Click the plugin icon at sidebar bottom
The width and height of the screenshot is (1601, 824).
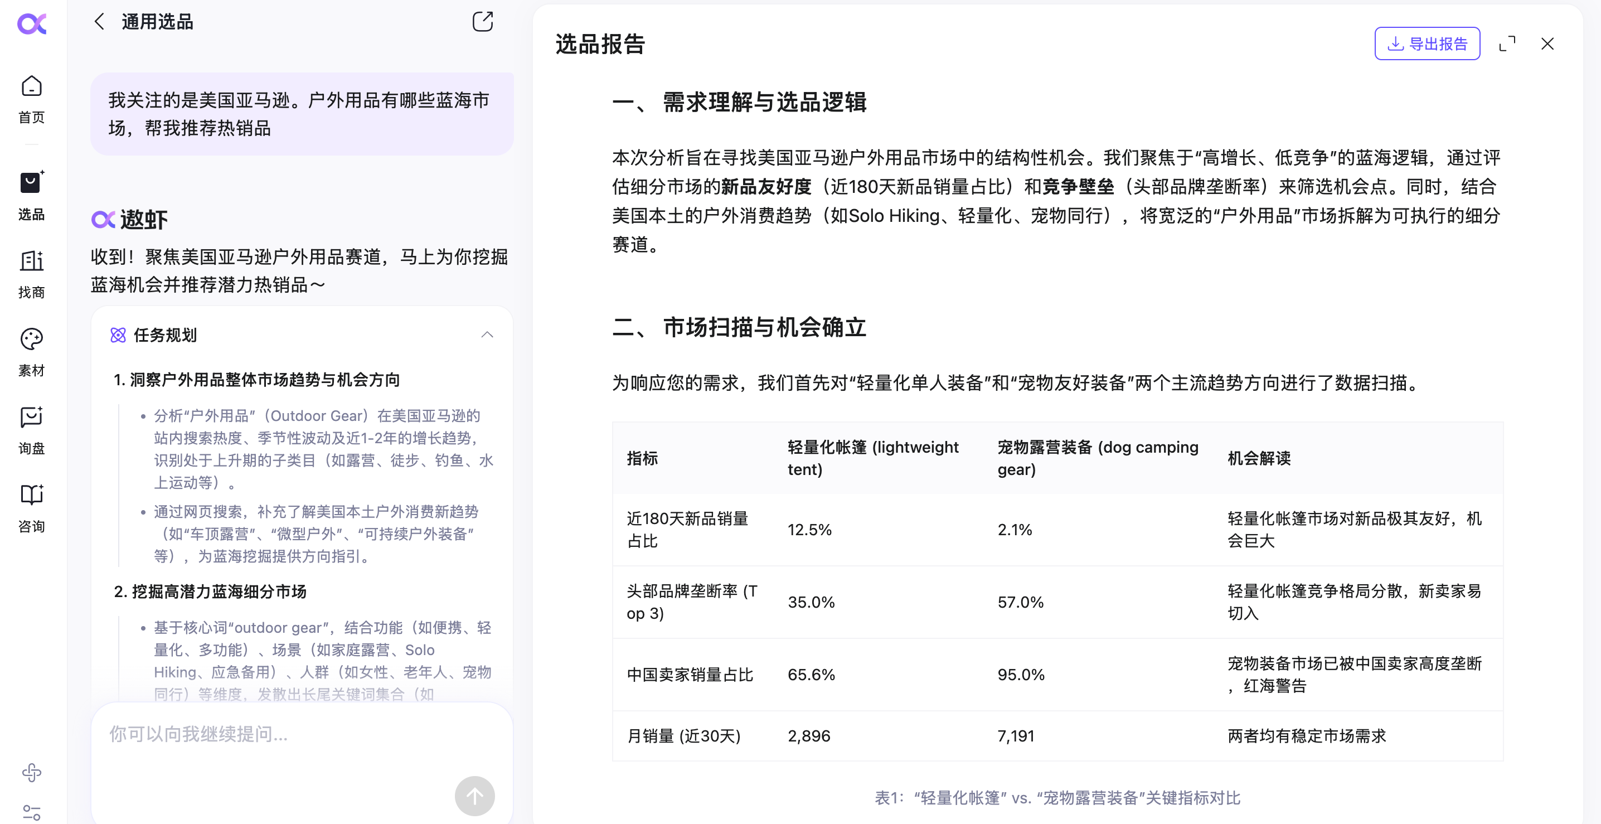(x=32, y=772)
